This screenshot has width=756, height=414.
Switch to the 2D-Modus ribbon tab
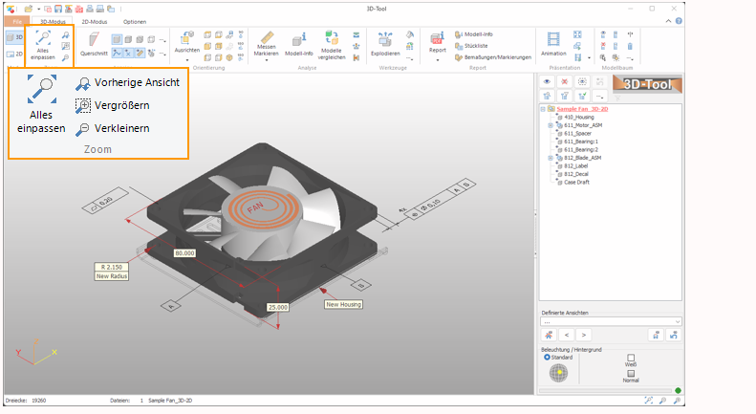pos(93,20)
